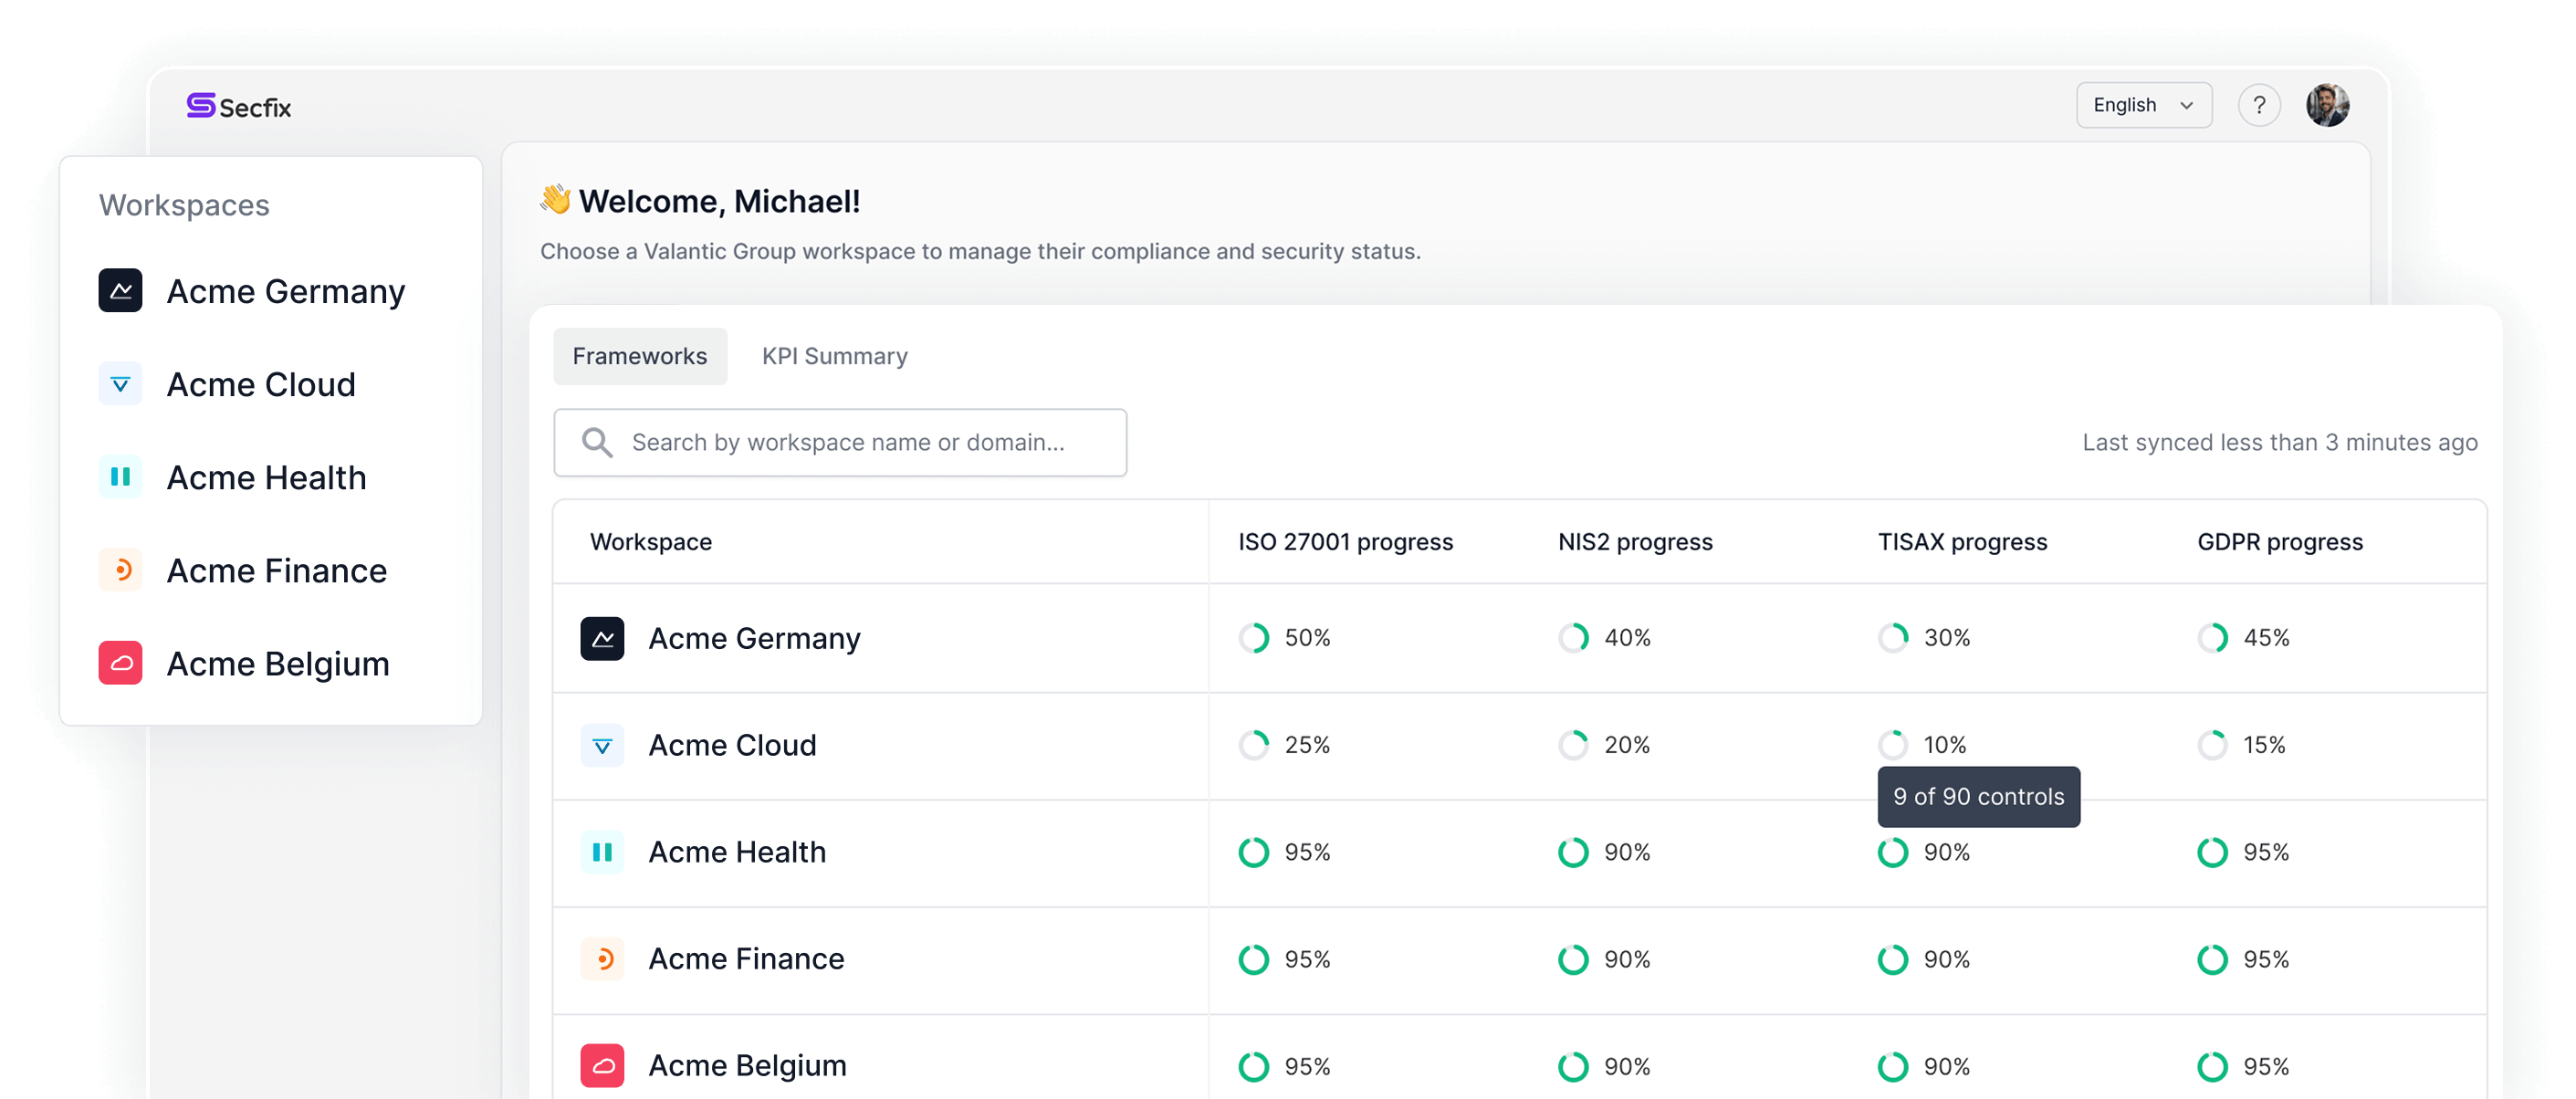2576x1099 pixels.
Task: Open the user profile avatar
Action: [2327, 105]
